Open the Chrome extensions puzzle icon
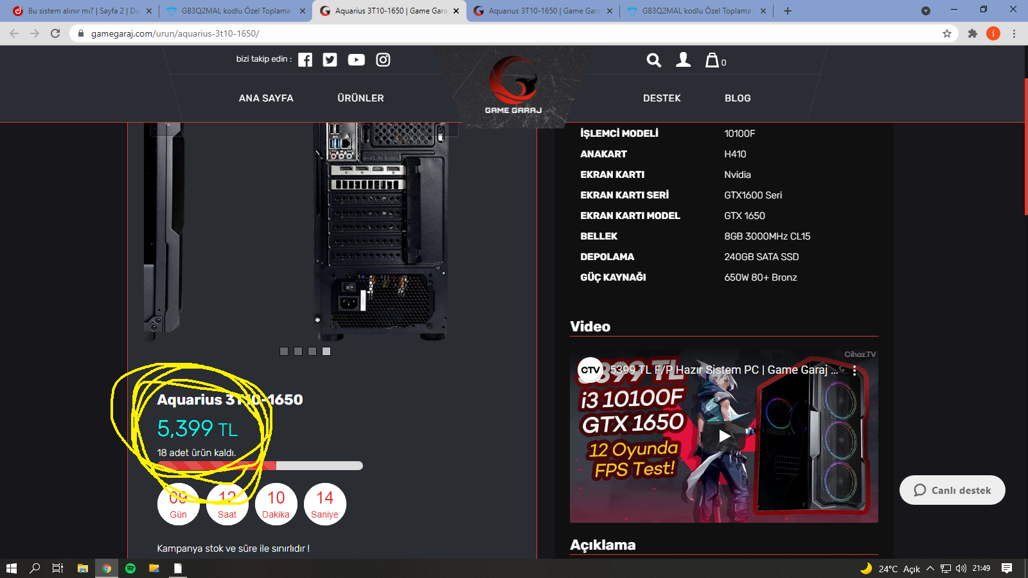 (x=973, y=33)
